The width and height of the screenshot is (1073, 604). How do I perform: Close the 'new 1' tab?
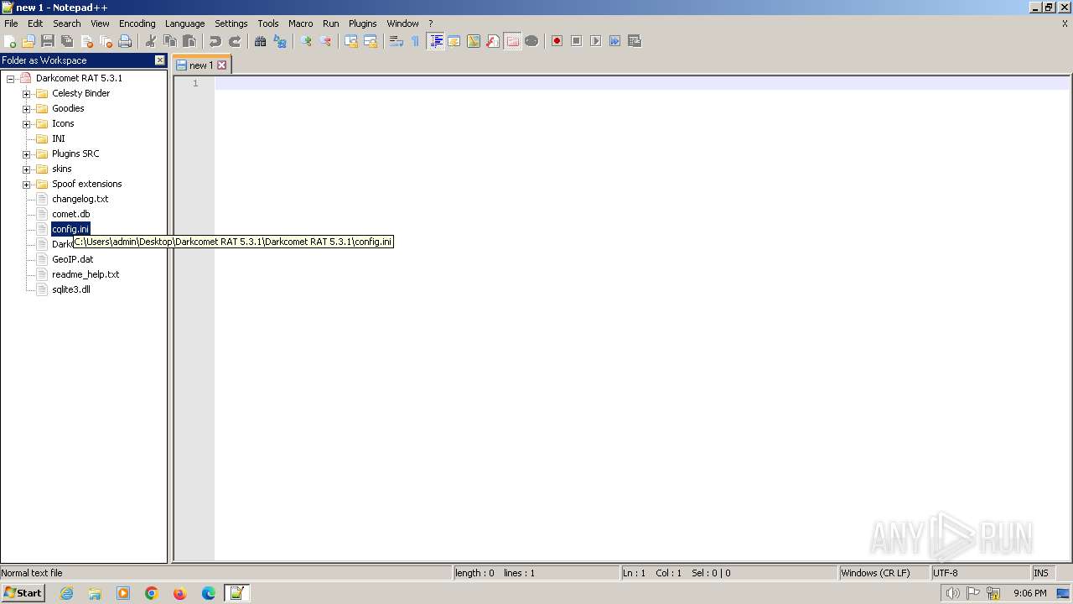[222, 65]
